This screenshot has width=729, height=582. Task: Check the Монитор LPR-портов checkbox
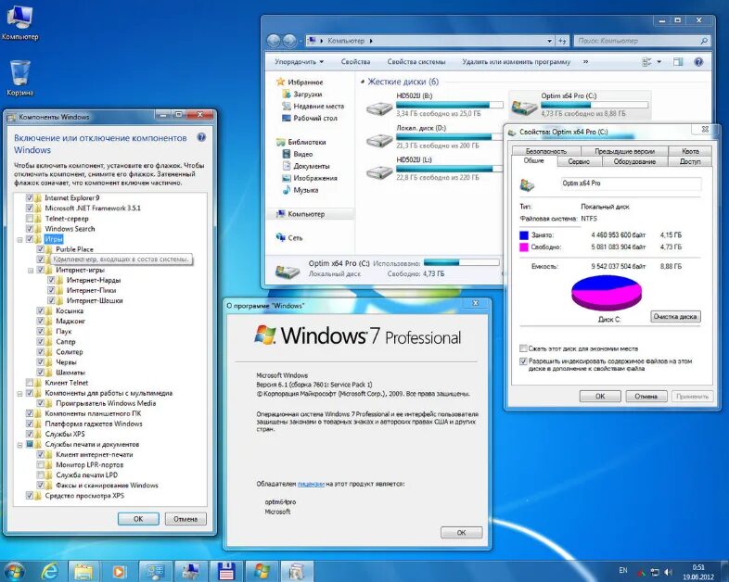[x=41, y=464]
